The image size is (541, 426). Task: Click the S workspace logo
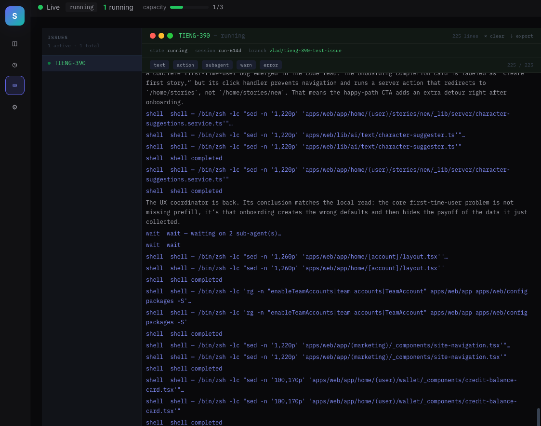tap(14, 15)
